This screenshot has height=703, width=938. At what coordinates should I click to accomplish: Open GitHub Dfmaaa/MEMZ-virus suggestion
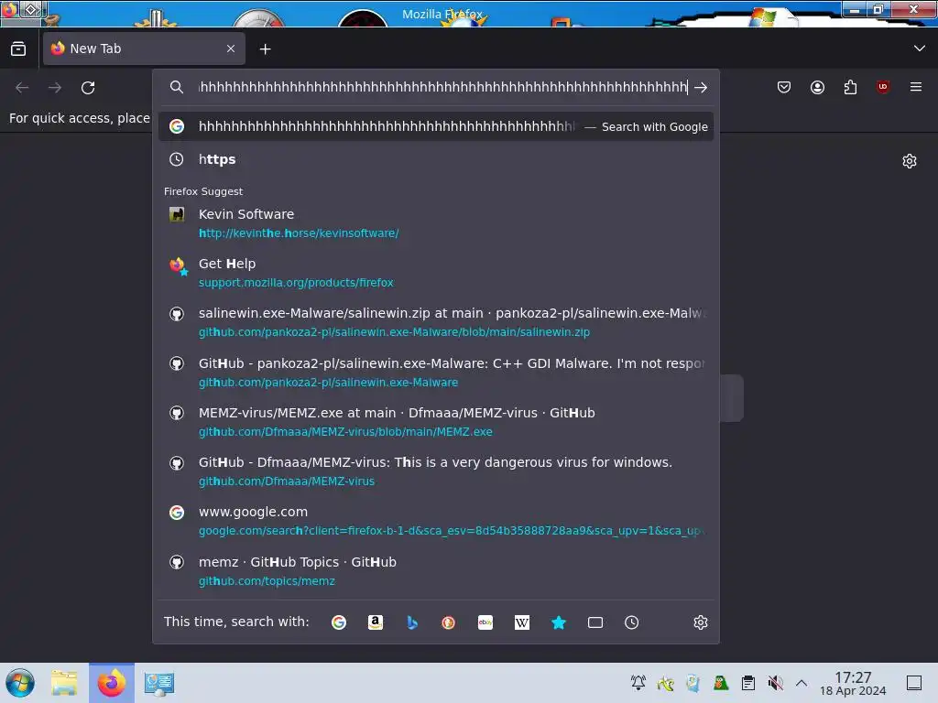[435, 471]
